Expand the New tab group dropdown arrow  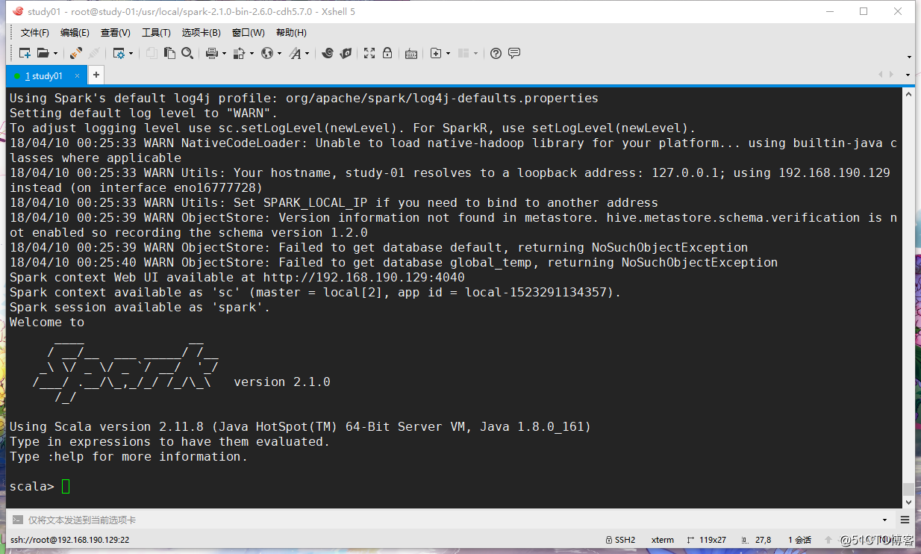click(448, 54)
